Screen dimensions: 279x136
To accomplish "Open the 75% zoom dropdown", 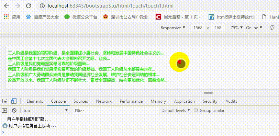I will (x=236, y=28).
